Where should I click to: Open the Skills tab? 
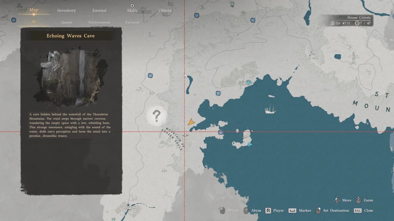coord(132,10)
